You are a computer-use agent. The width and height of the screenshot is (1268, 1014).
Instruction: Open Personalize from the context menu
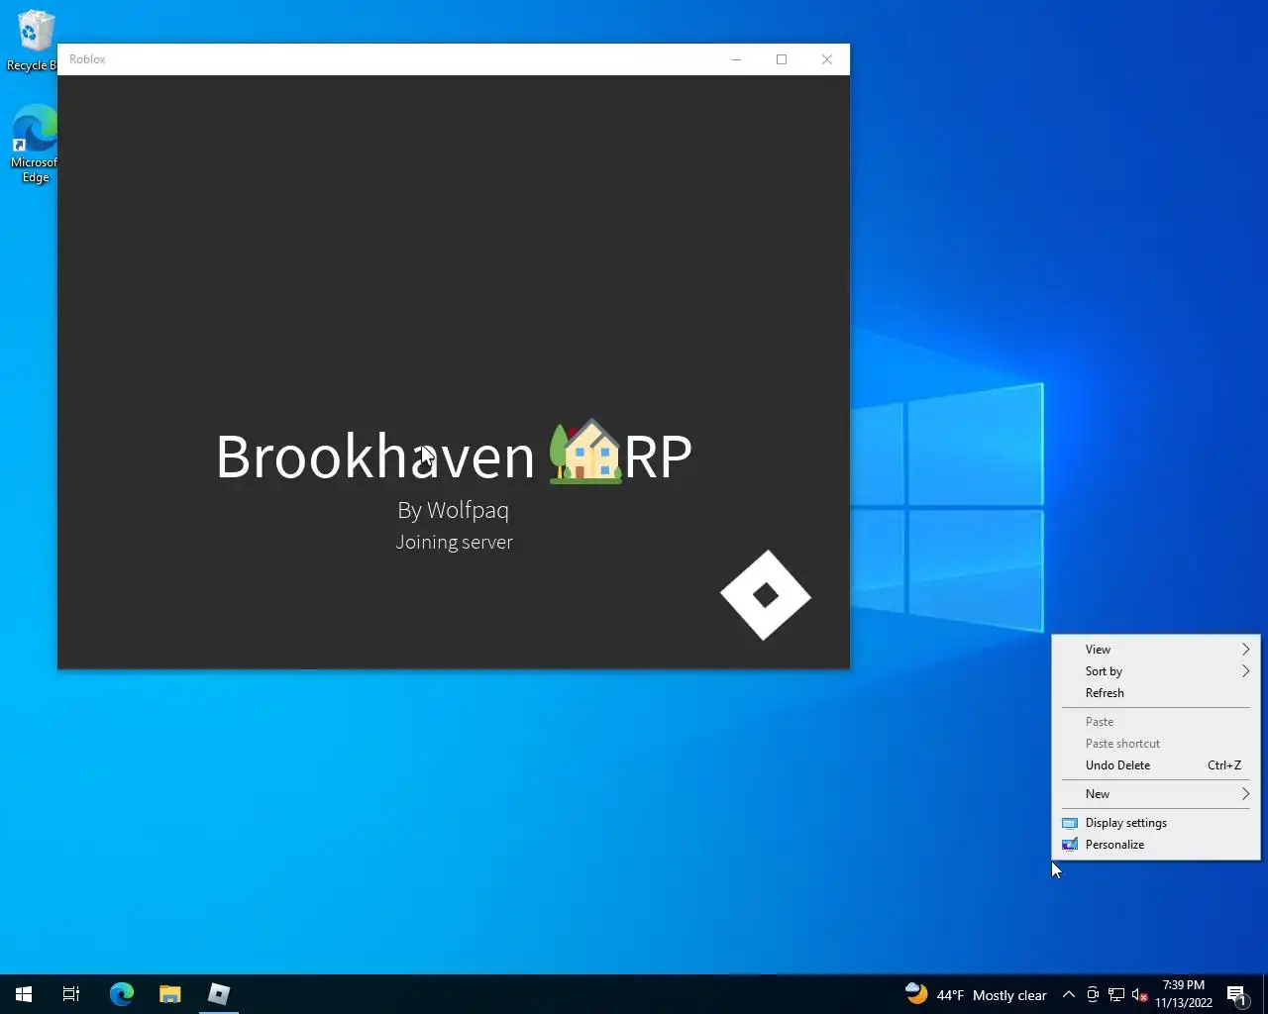tap(1156, 845)
